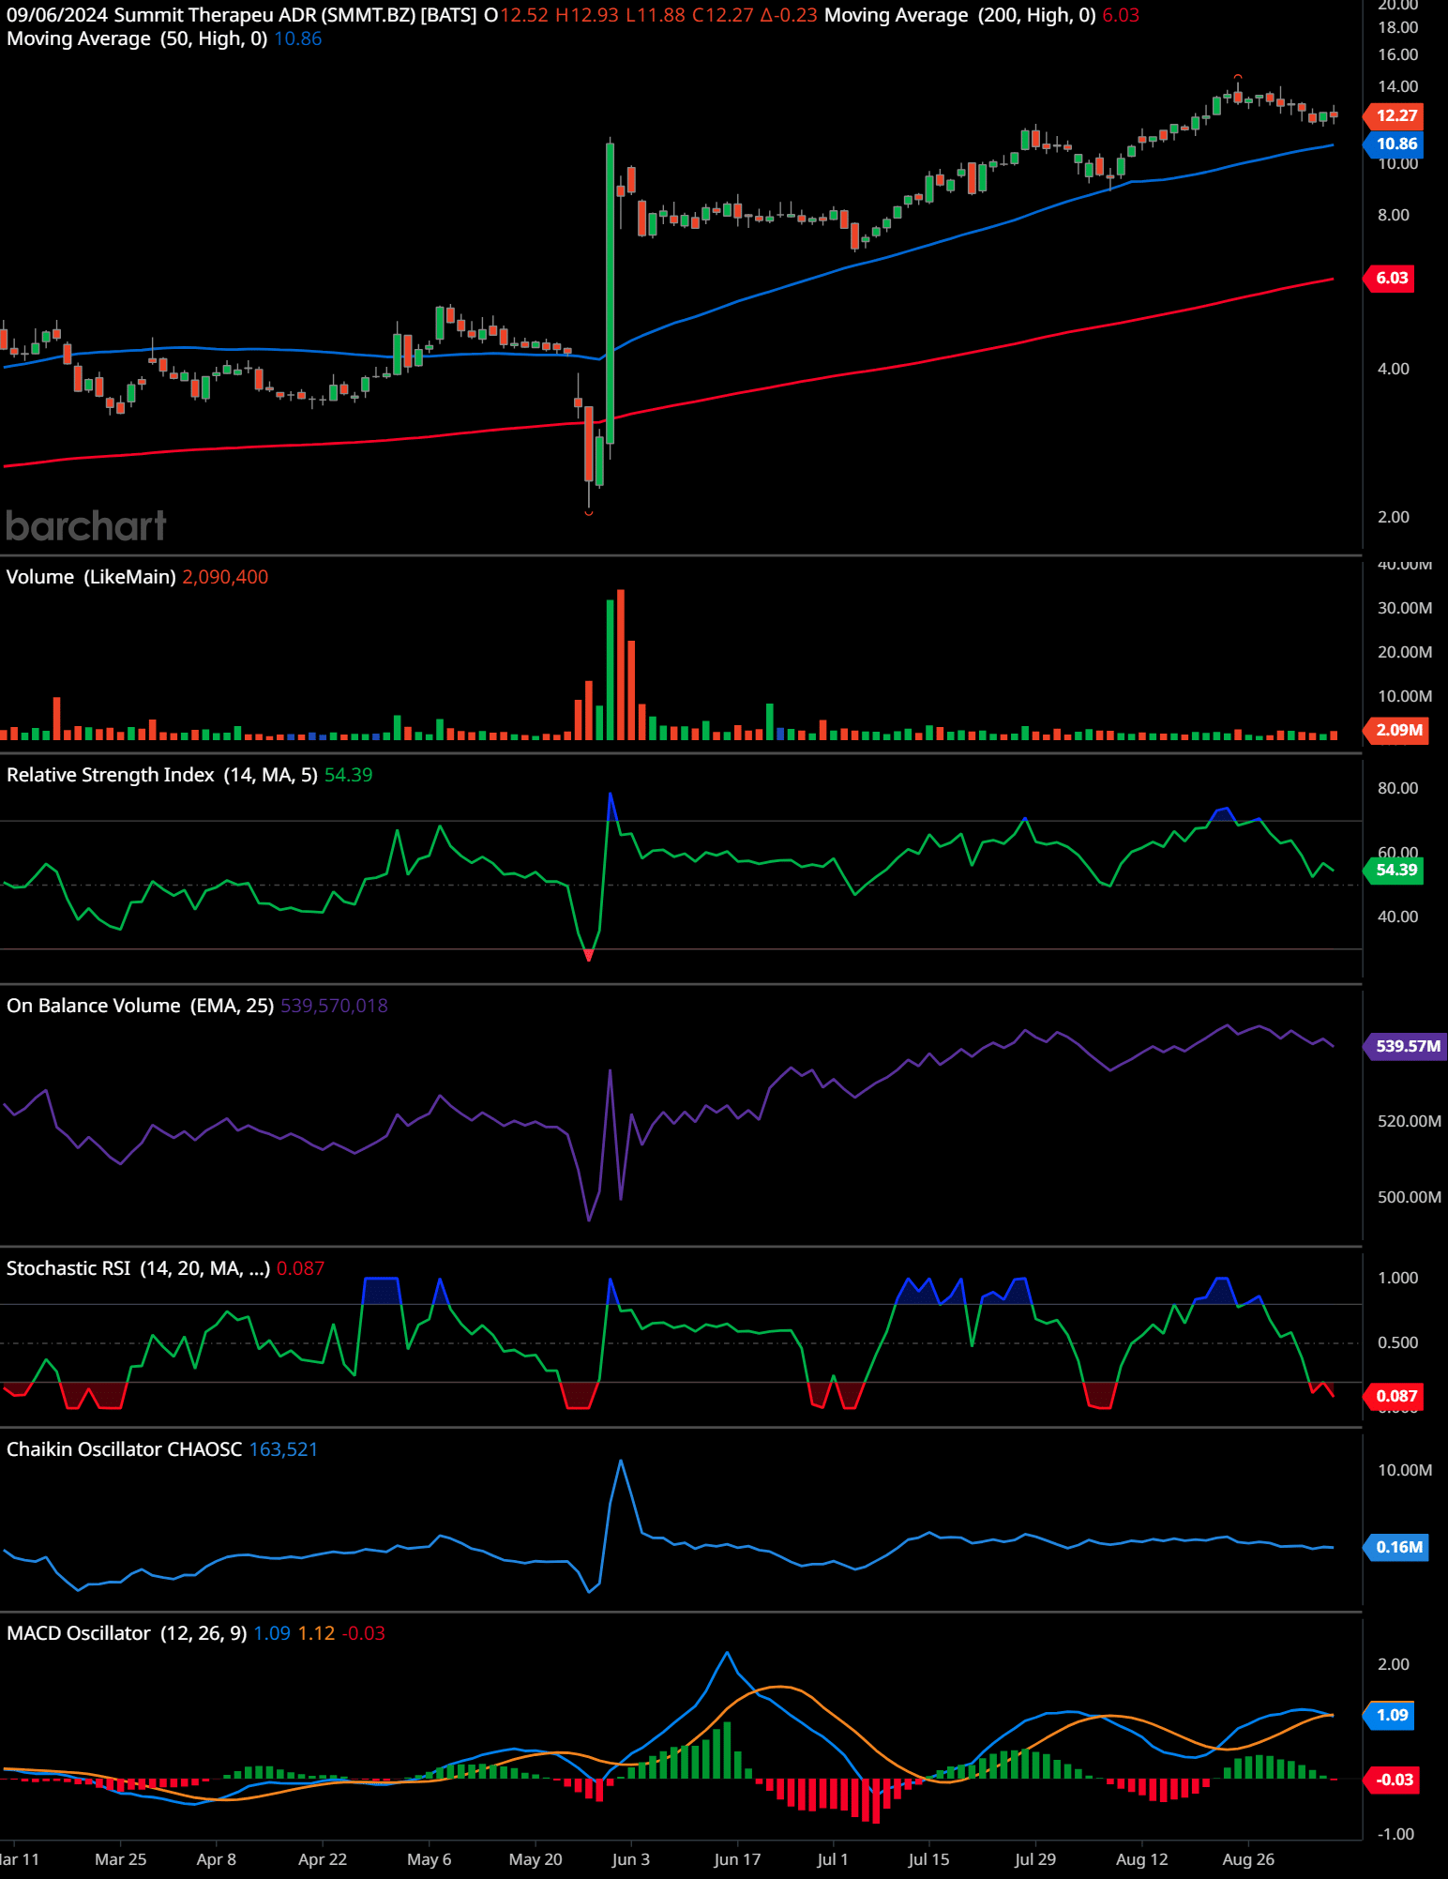1448x1879 pixels.
Task: Click the -1.00 MACD axis label
Action: coord(1395,1834)
